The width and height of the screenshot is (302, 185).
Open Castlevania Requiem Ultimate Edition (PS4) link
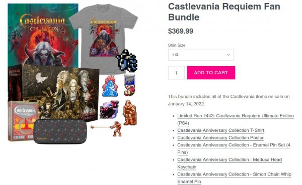[236, 119]
